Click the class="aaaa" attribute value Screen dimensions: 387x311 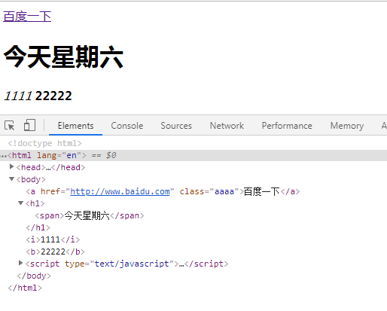point(224,191)
